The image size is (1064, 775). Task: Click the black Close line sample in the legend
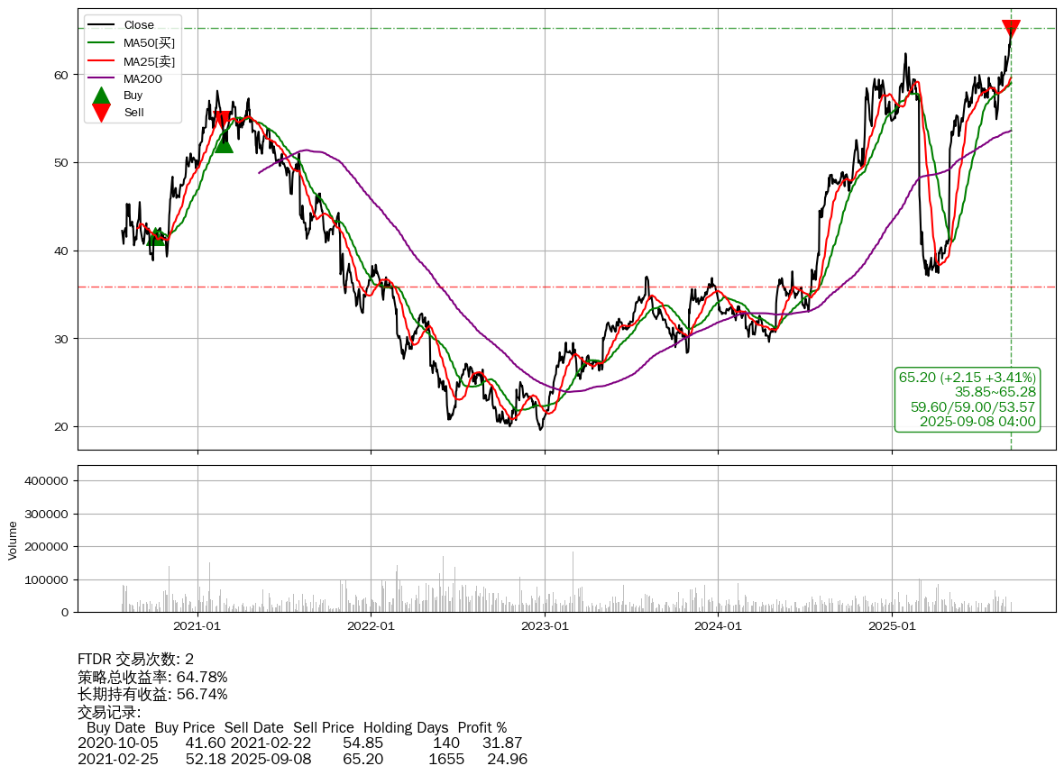(102, 25)
